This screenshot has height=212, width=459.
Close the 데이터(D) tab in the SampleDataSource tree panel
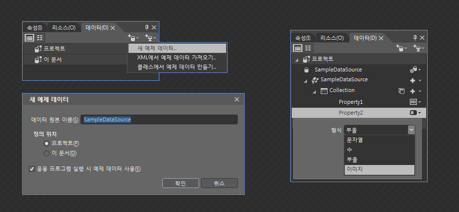tap(381, 38)
